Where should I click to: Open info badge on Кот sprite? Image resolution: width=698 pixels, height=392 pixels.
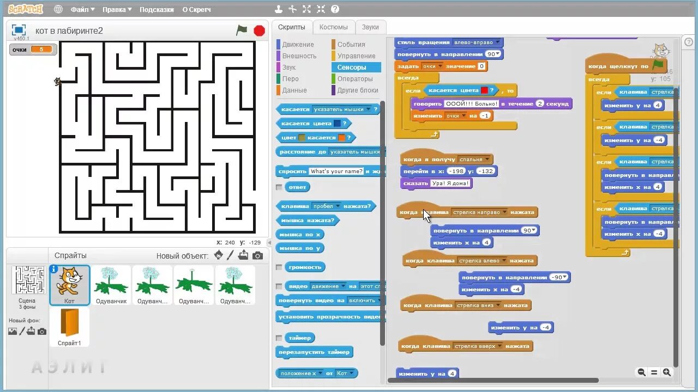pos(53,269)
